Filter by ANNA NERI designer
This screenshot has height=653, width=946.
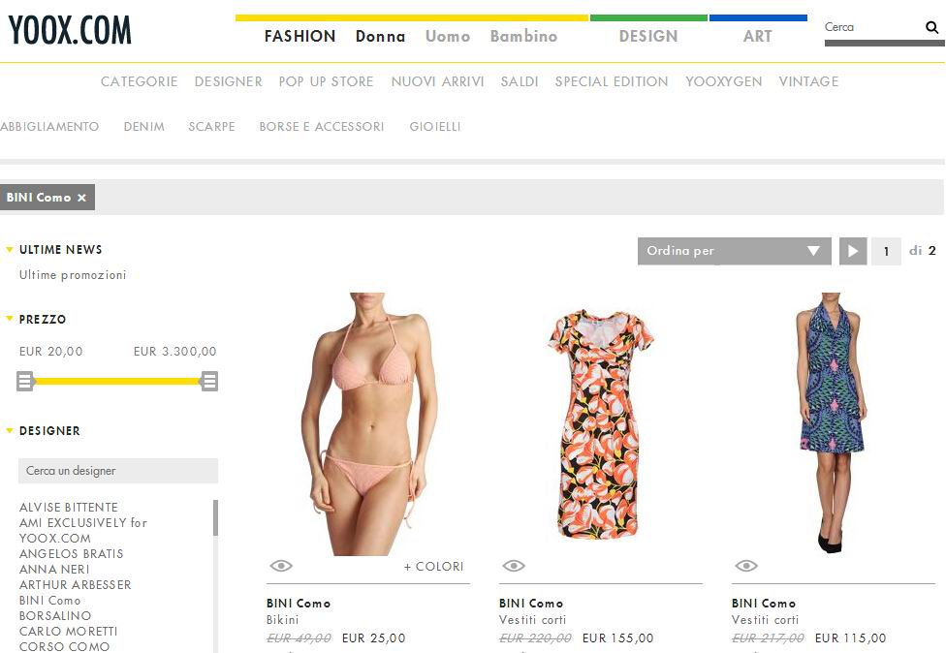point(54,569)
